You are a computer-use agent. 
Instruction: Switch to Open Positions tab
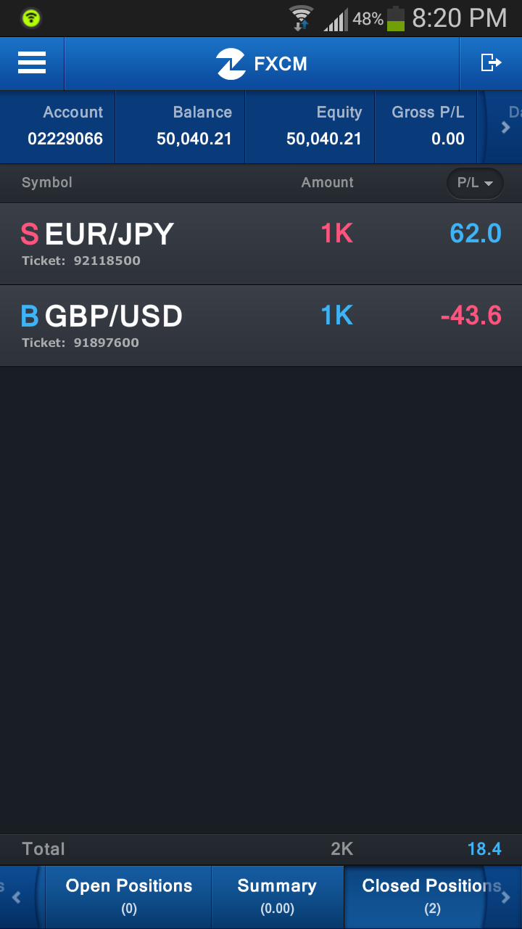(128, 897)
